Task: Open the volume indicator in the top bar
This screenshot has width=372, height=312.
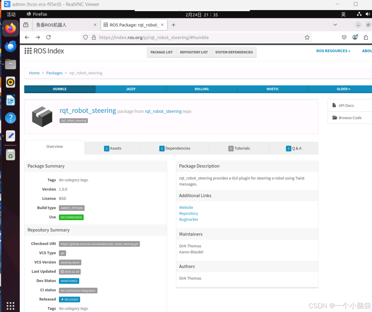Action: (368, 14)
